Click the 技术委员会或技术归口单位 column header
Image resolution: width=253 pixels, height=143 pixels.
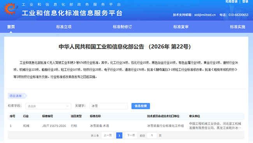point(163,116)
